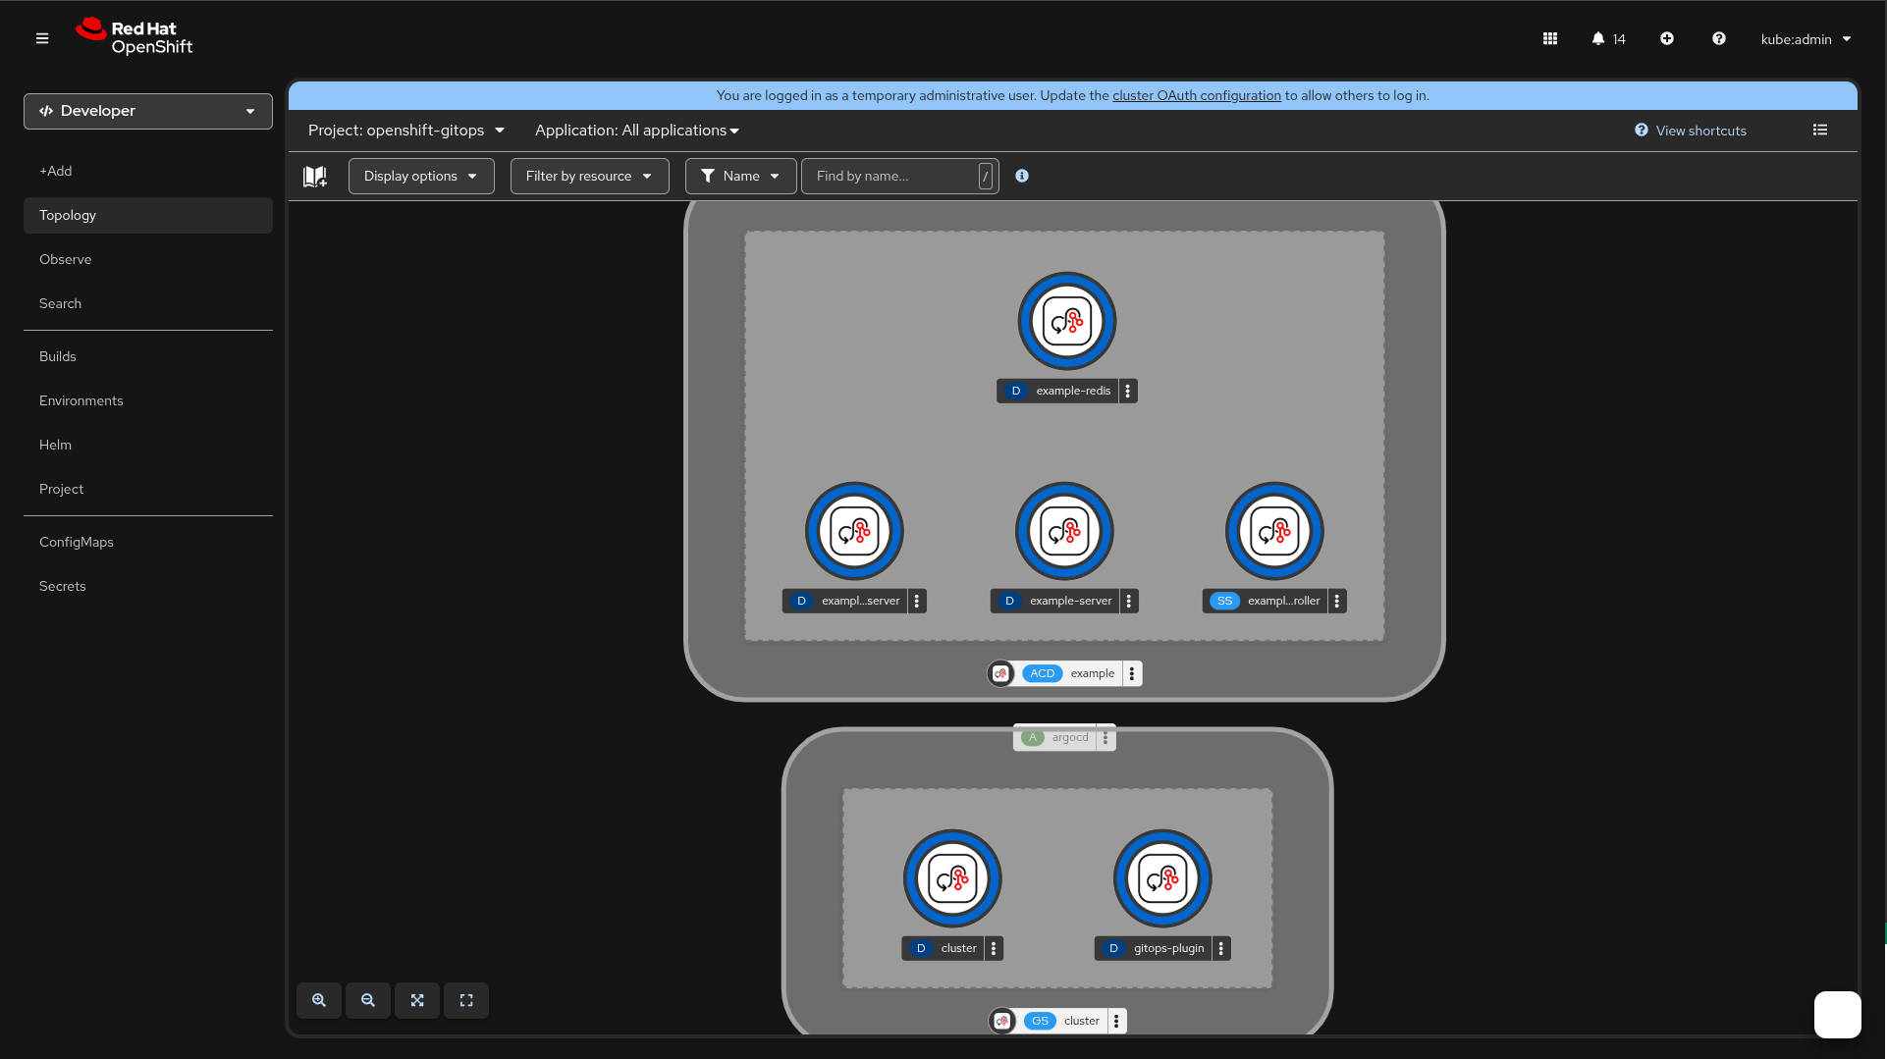Open kebab menu for exampl...roller
1887x1059 pixels.
pyautogui.click(x=1337, y=601)
